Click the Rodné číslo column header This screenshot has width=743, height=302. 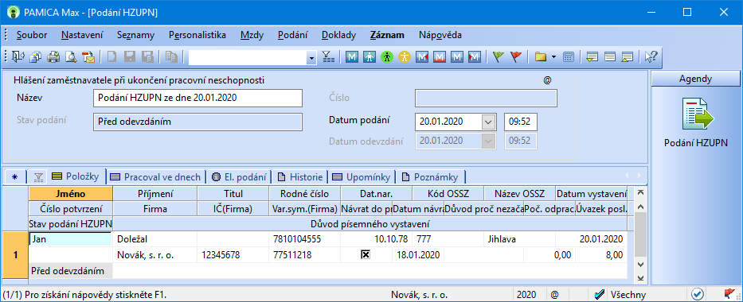(304, 193)
